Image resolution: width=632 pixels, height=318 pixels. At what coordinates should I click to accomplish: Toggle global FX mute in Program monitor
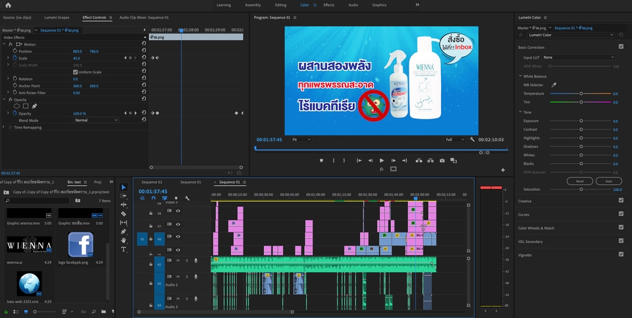pyautogui.click(x=382, y=169)
